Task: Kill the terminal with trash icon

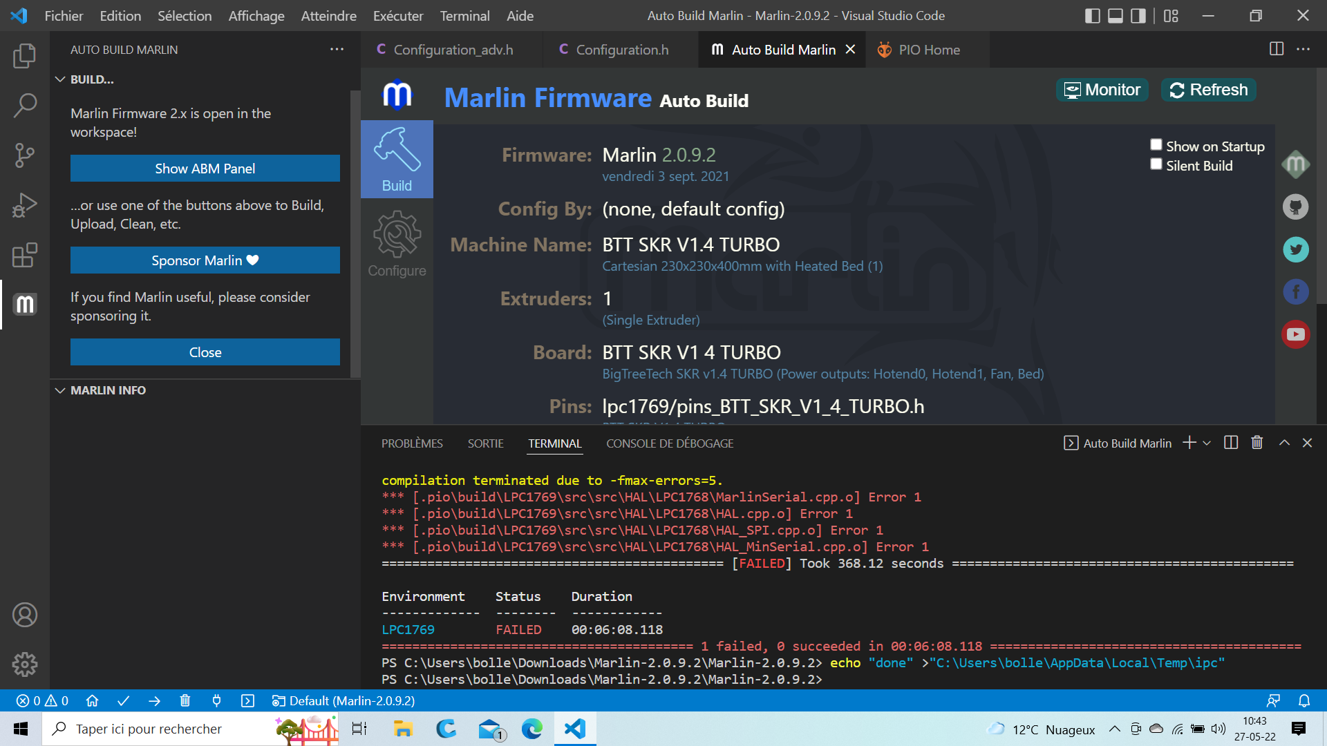Action: click(x=1257, y=443)
